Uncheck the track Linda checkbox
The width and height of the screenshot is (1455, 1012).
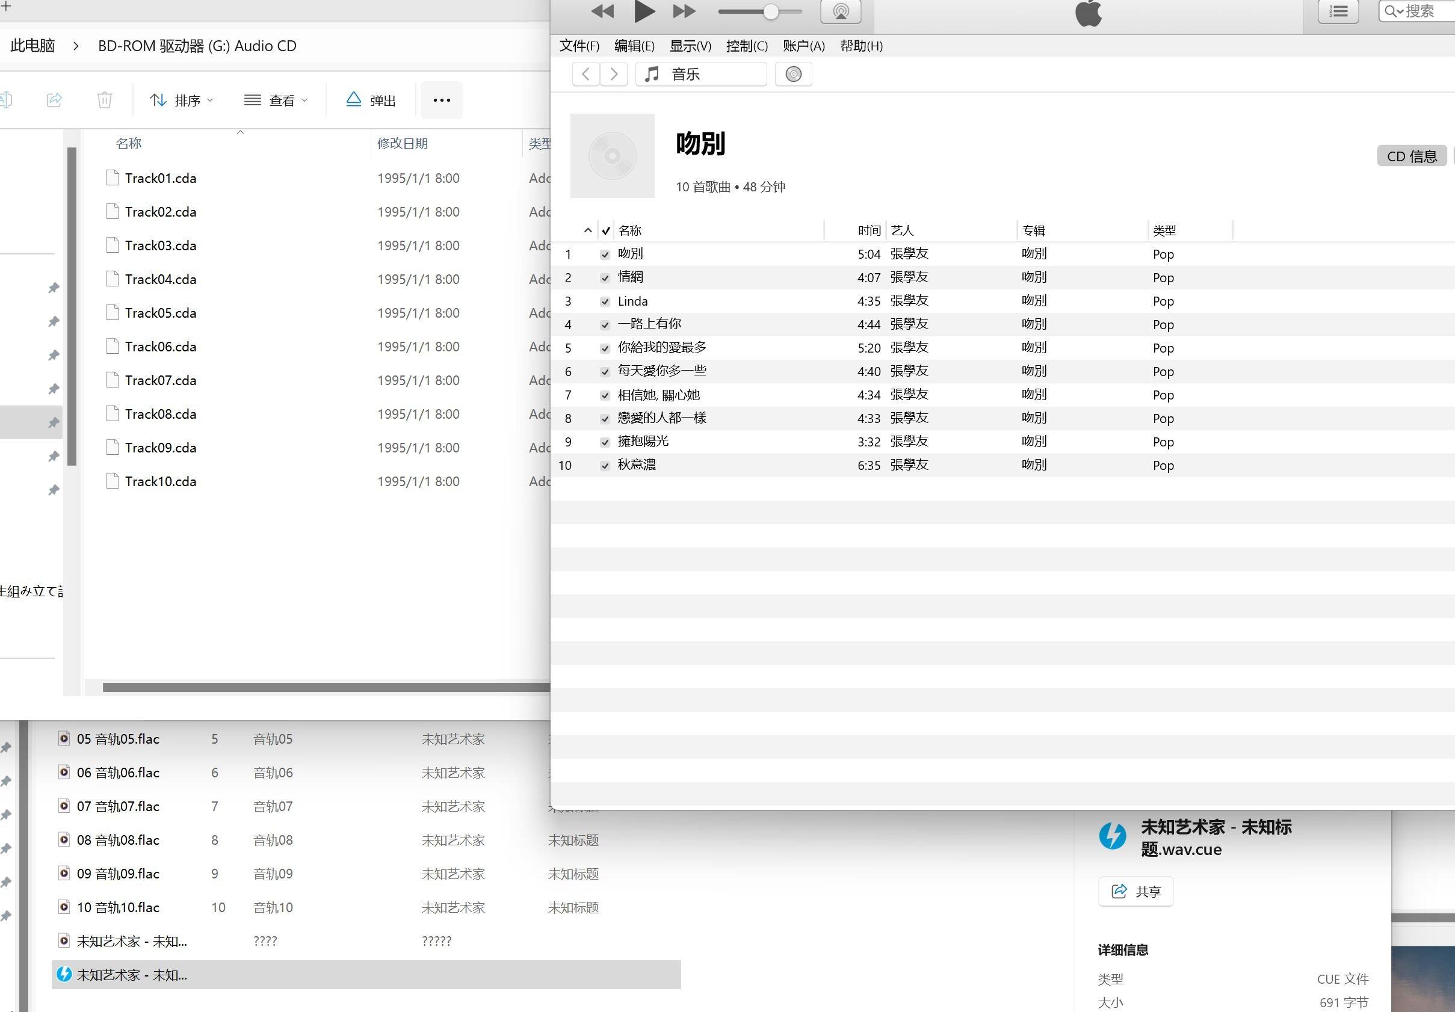click(x=605, y=301)
